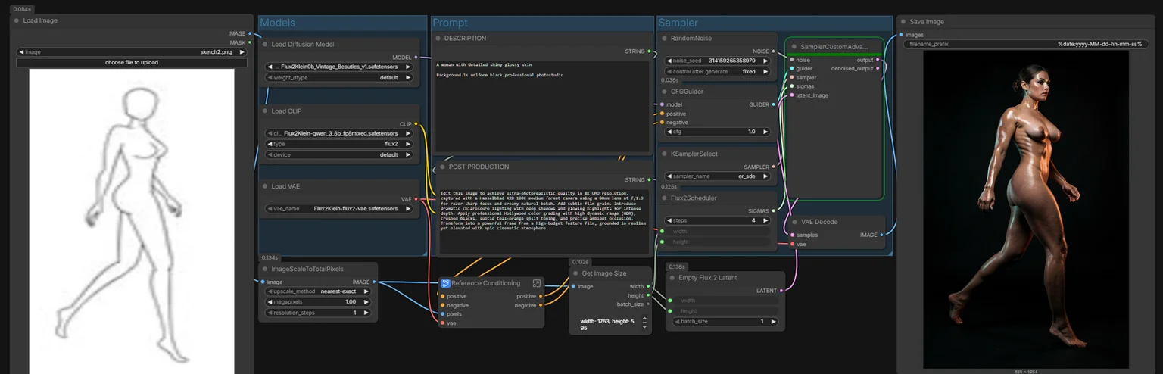Click the Empty Flux 2 Latent LATENT output socket

[782, 291]
